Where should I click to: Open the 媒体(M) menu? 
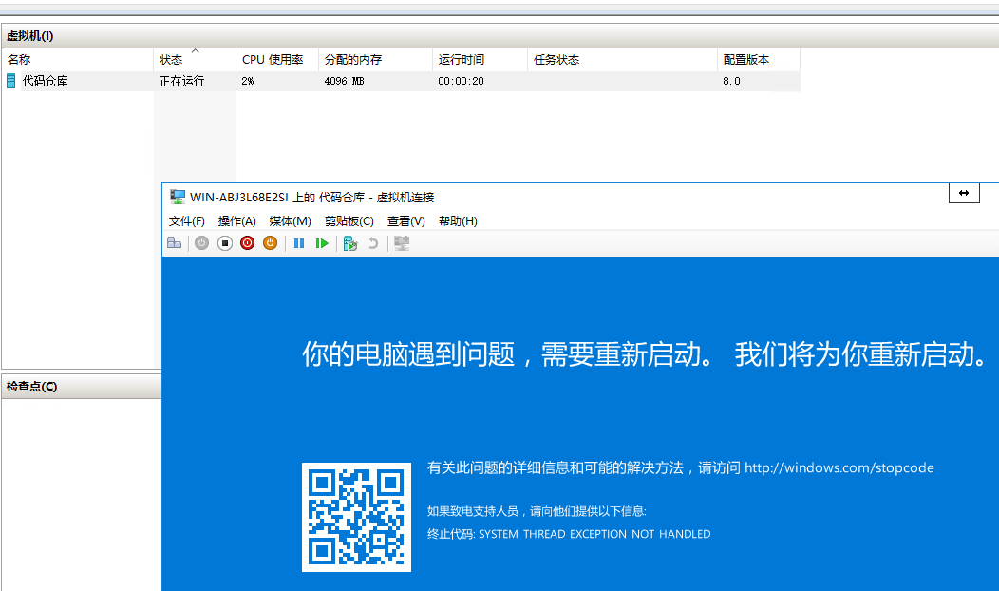(x=290, y=221)
